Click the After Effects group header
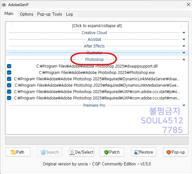 tap(94, 46)
